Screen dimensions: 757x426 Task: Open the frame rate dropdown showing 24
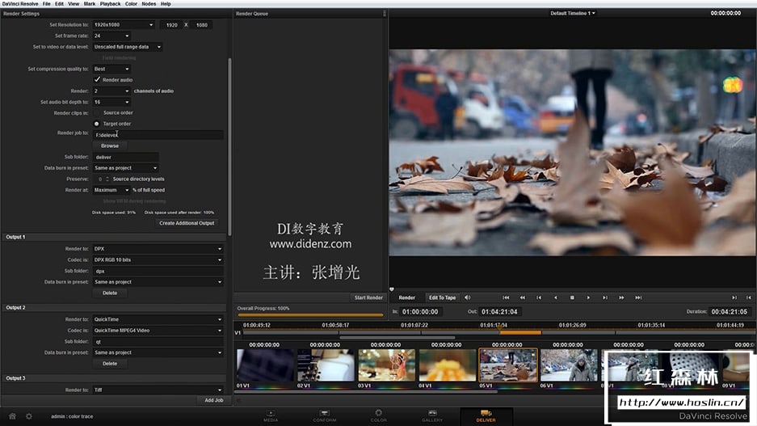pos(111,36)
